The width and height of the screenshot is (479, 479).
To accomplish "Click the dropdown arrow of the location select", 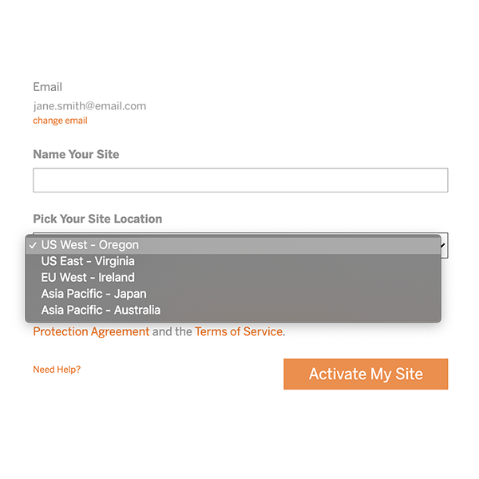I will click(x=444, y=246).
